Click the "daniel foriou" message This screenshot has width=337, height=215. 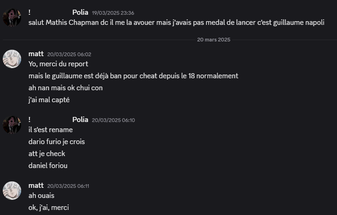point(48,165)
